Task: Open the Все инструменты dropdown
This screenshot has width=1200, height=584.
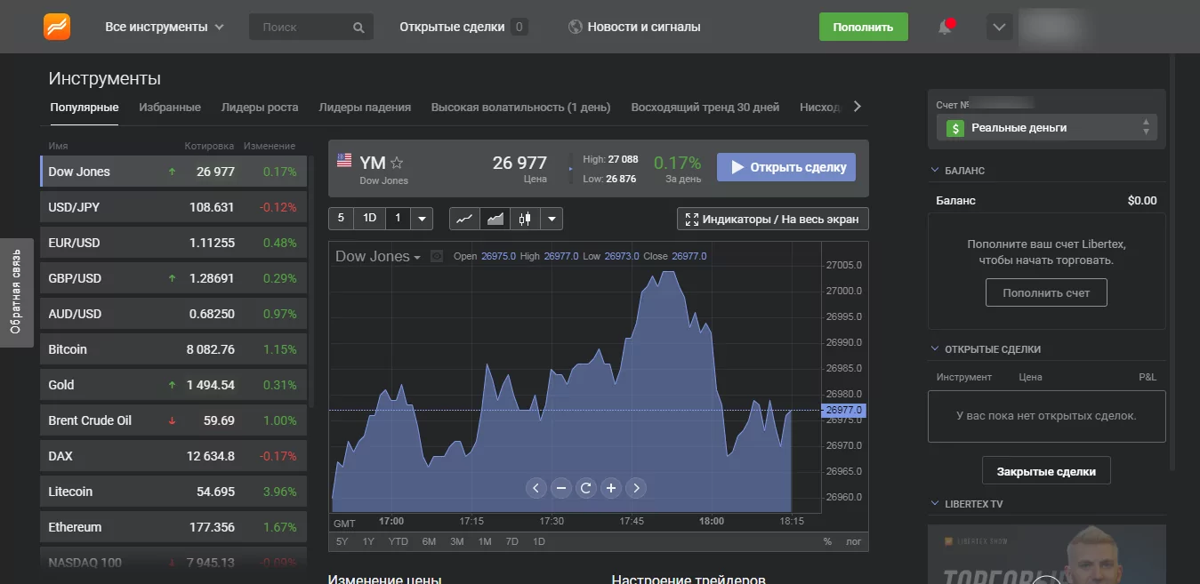Action: click(x=165, y=27)
